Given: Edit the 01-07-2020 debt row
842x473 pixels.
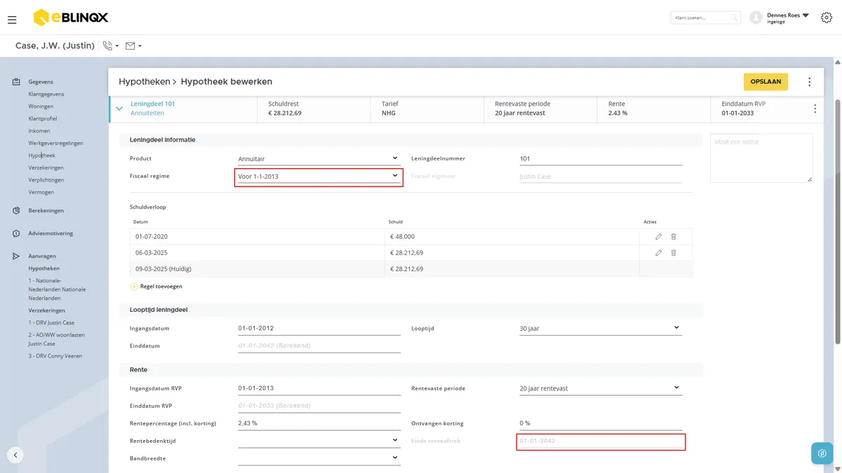Looking at the screenshot, I should pyautogui.click(x=658, y=237).
